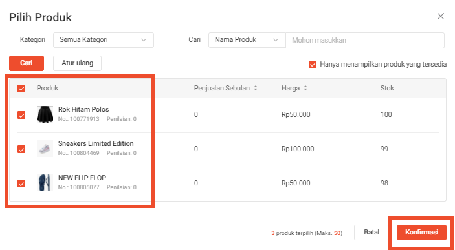455x250 pixels.
Task: Uncheck the NEW FLIP FLOP checkbox
Action: pos(21,183)
